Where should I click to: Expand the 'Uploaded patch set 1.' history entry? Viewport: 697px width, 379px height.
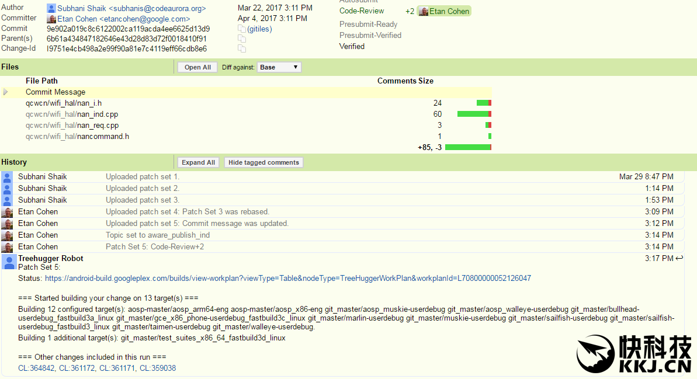click(142, 176)
